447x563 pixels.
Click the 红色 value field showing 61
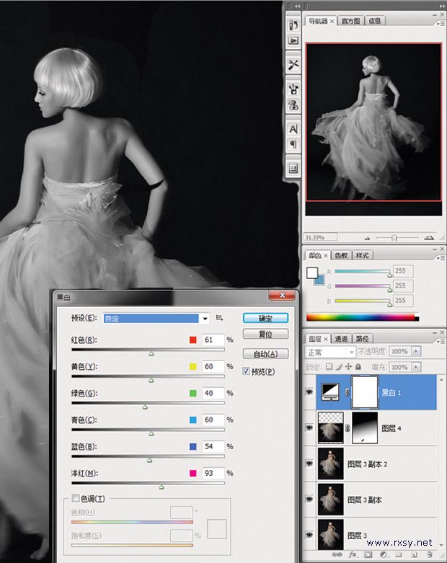tap(213, 340)
